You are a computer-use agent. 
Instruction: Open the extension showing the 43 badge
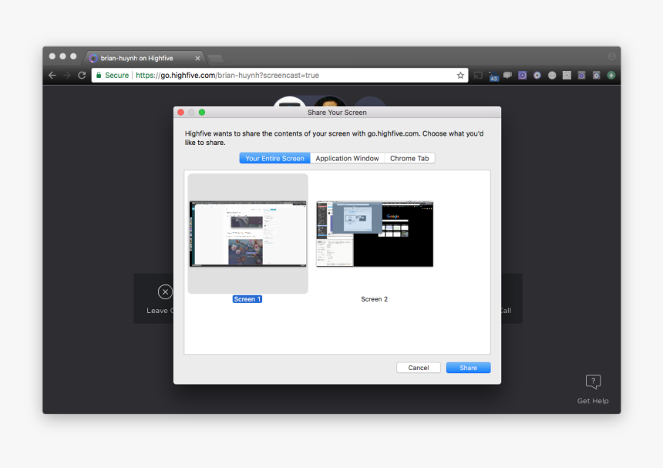coord(493,75)
